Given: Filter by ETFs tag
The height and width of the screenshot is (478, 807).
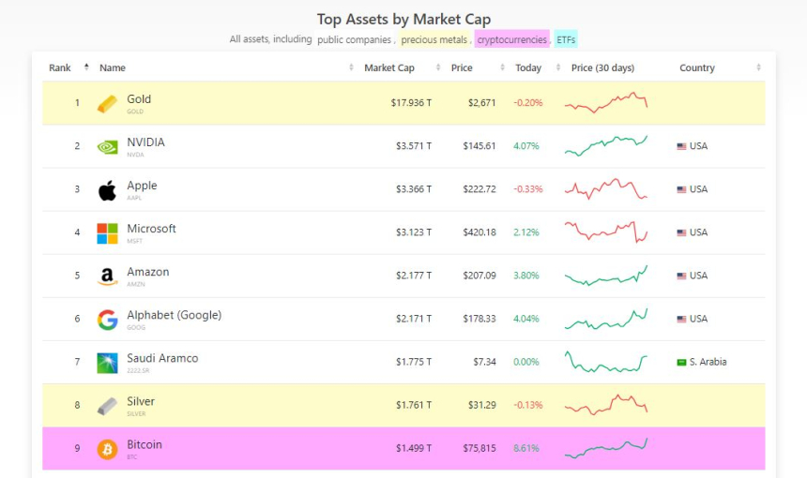Looking at the screenshot, I should (x=566, y=39).
